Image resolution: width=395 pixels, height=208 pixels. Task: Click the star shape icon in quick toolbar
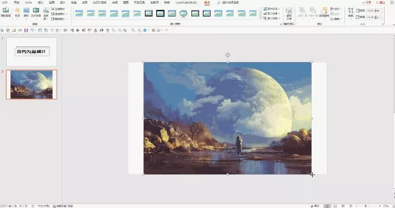pyautogui.click(x=58, y=30)
